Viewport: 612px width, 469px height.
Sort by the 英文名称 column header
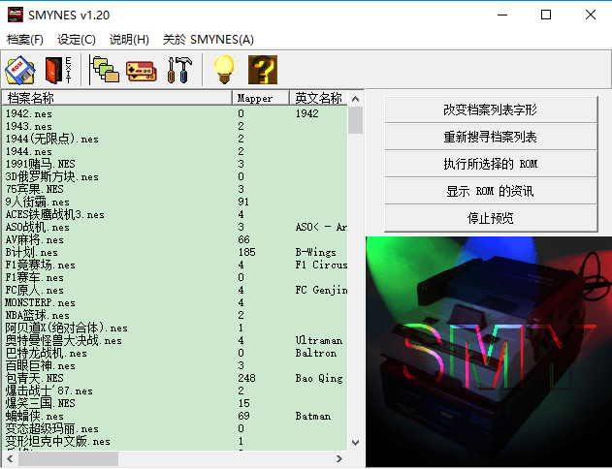point(318,98)
